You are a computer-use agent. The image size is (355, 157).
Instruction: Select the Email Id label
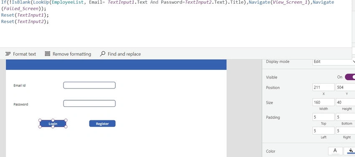click(x=20, y=86)
